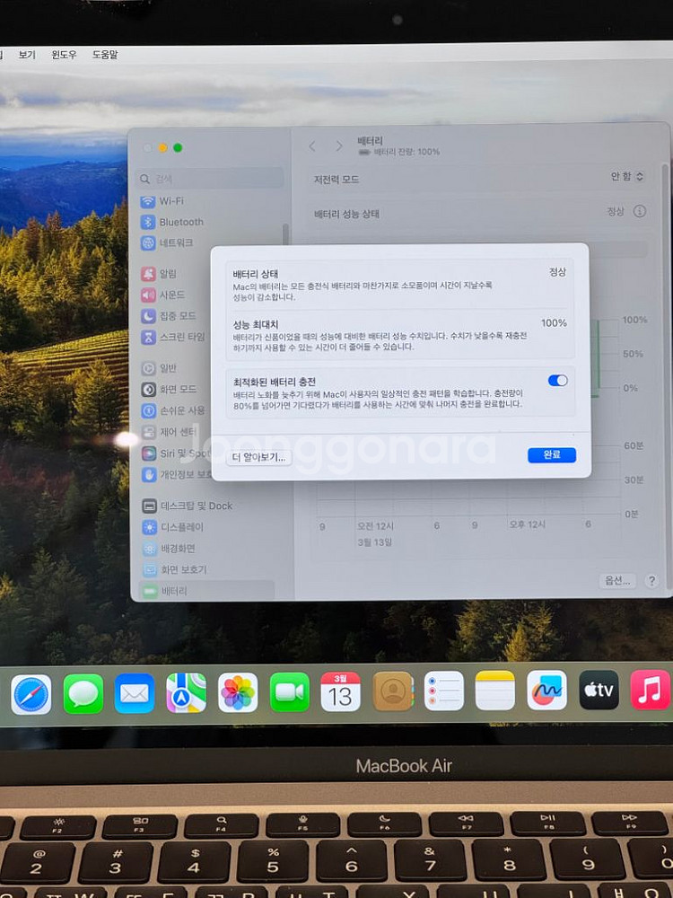Open 네트워크 in the settings sidebar

pyautogui.click(x=167, y=242)
